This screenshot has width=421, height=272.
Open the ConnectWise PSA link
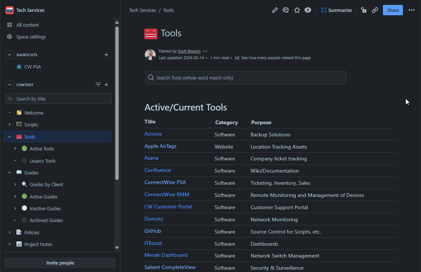165,182
